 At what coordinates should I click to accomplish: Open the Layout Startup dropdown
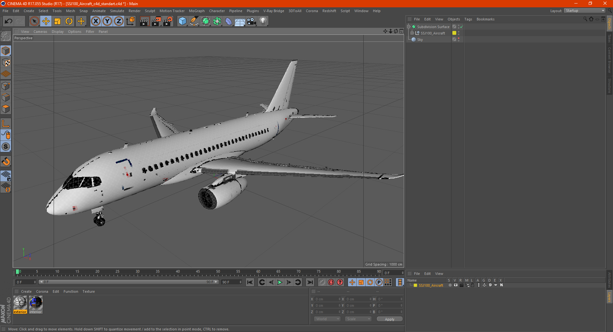click(585, 11)
